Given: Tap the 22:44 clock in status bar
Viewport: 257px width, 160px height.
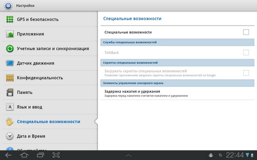Looking at the screenshot, I should pos(235,155).
